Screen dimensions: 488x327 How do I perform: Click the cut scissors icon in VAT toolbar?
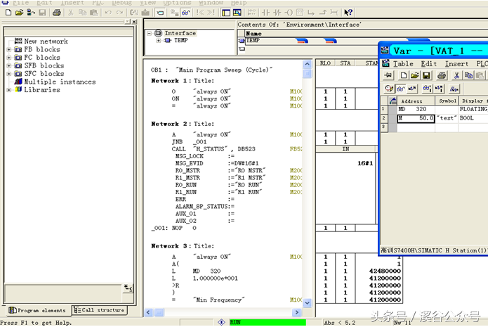click(x=457, y=75)
